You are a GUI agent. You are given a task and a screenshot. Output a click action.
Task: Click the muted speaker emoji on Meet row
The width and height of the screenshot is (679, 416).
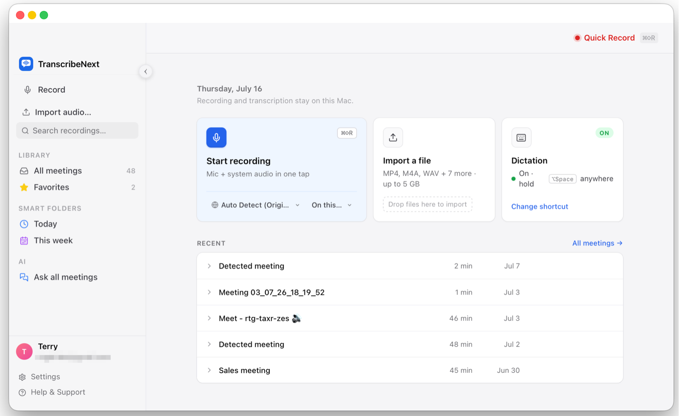coord(296,318)
